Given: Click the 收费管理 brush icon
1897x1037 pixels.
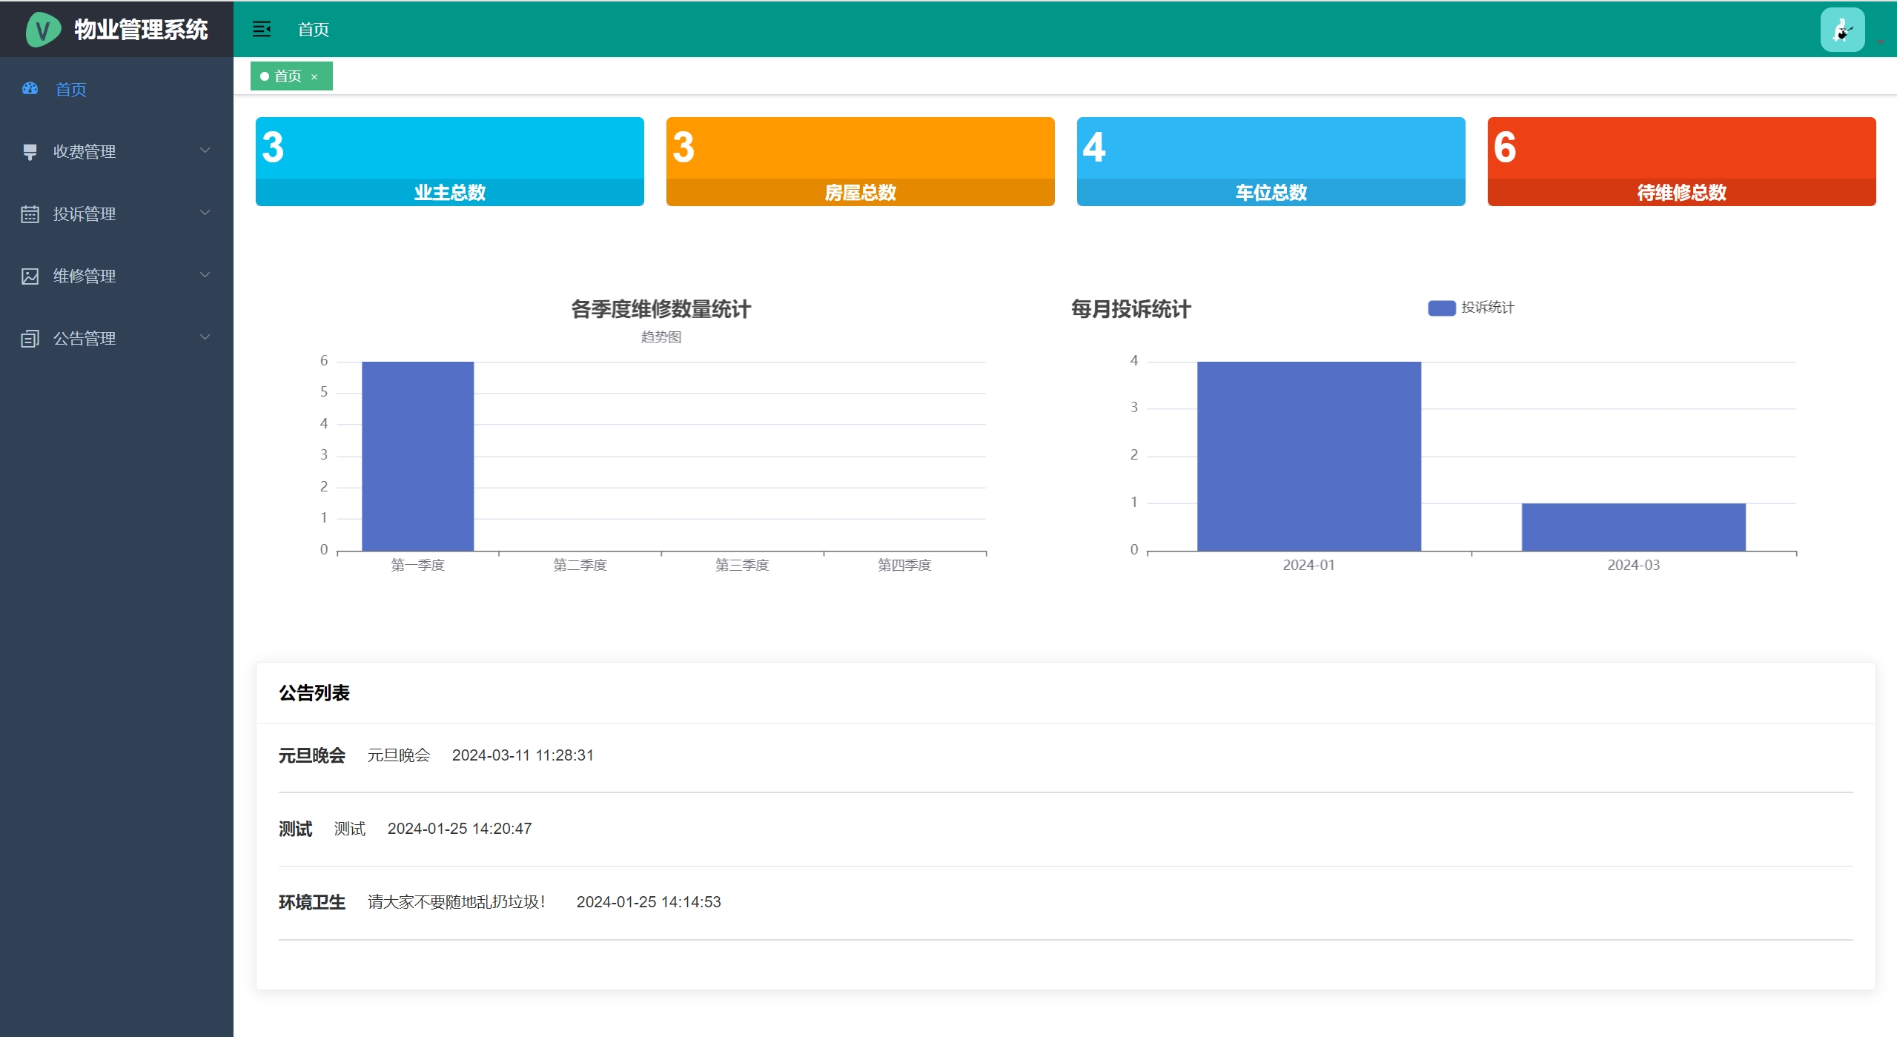Looking at the screenshot, I should [30, 152].
